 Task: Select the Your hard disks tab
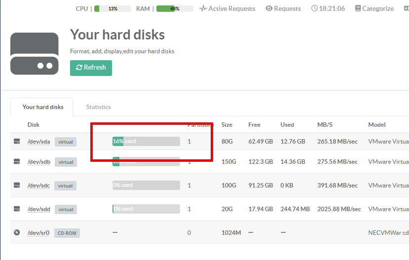coord(43,107)
